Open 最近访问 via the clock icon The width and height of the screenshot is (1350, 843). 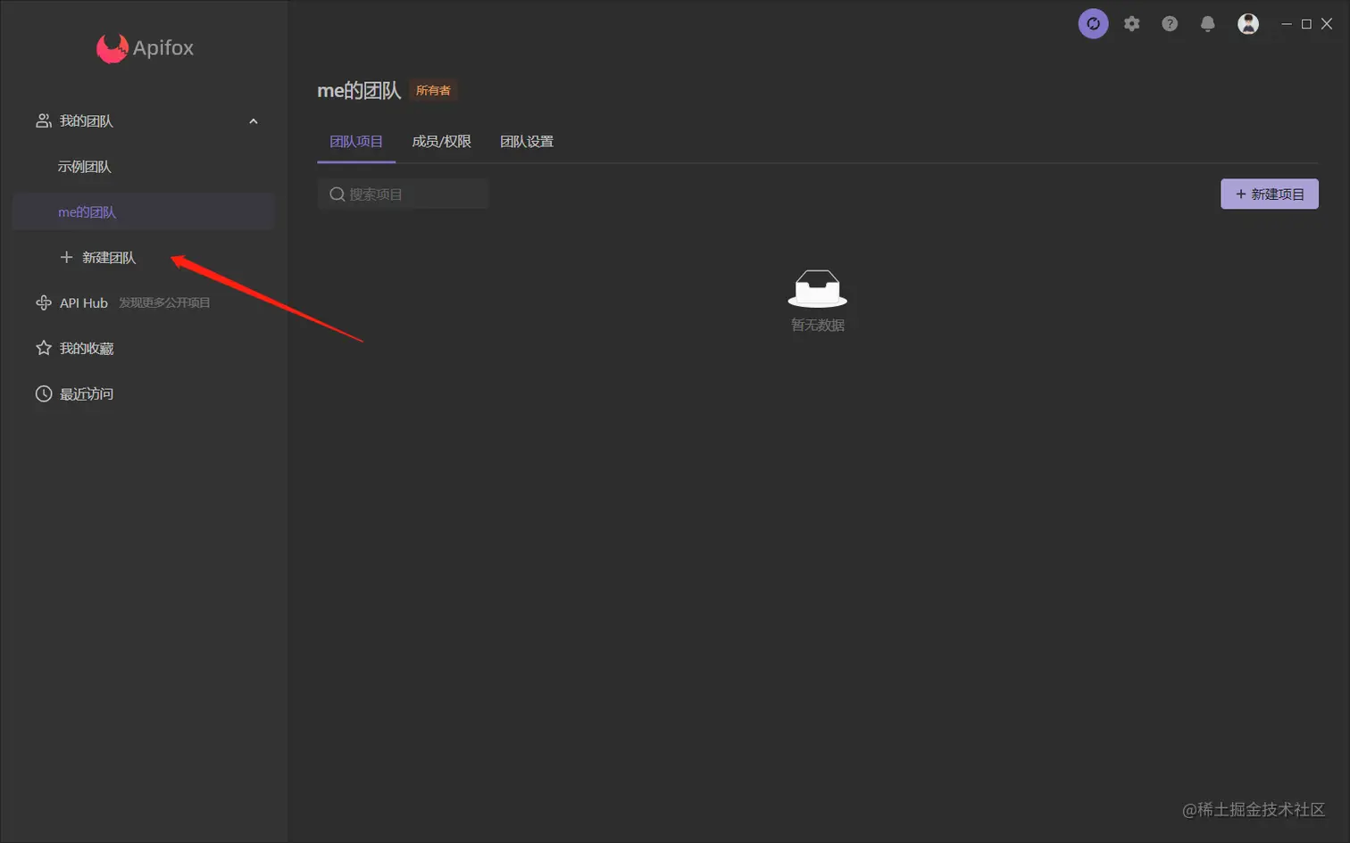[43, 393]
